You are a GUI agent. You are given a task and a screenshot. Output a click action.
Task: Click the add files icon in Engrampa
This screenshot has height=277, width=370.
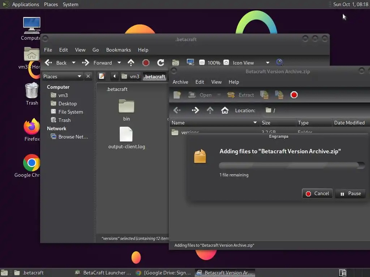pos(264,95)
